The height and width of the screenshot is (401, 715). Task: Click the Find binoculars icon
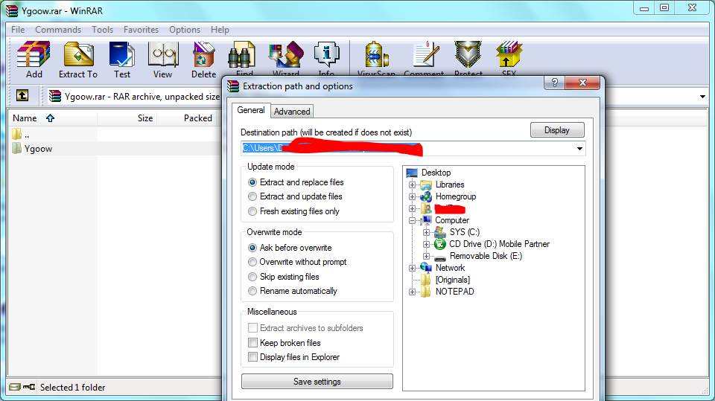(241, 54)
